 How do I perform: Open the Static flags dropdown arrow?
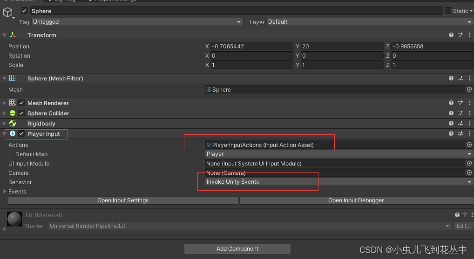(x=471, y=11)
